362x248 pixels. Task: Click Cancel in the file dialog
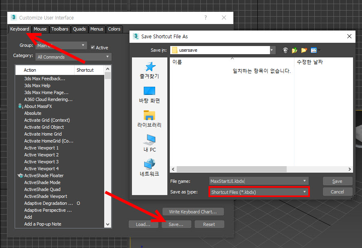pos(337,192)
